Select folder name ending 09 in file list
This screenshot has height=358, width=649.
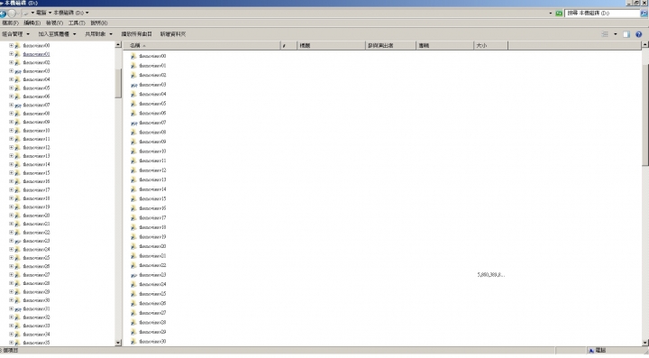pos(152,142)
